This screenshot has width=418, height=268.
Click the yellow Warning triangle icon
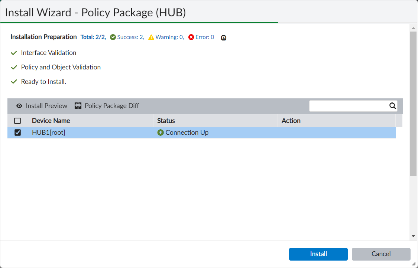tap(151, 37)
